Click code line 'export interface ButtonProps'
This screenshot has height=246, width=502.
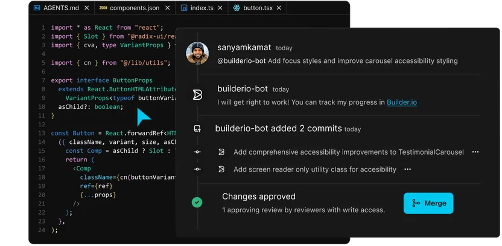pos(102,80)
